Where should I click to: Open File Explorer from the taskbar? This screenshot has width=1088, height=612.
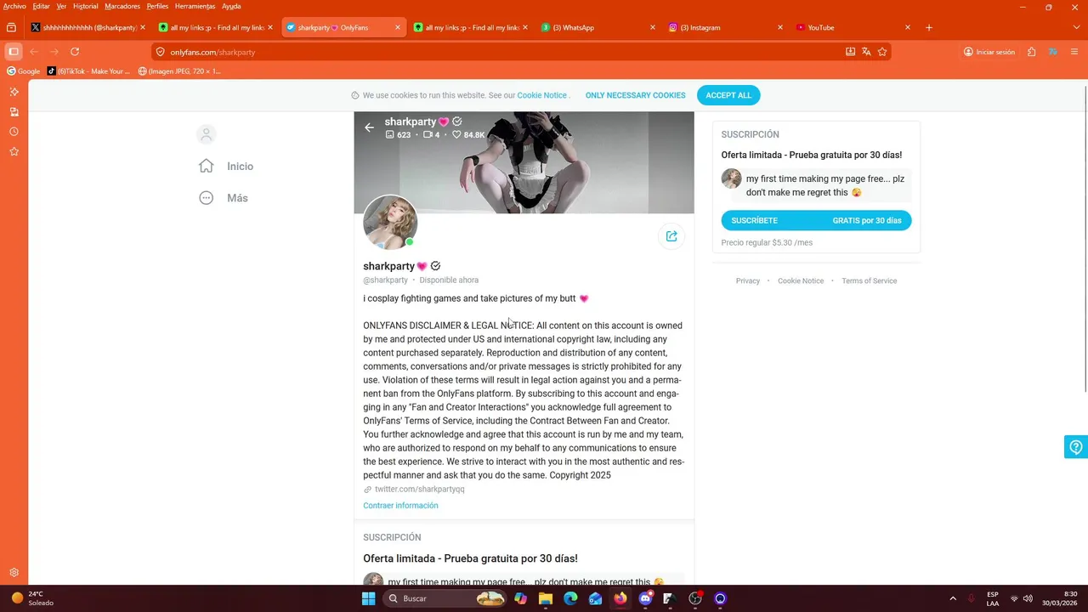click(x=546, y=598)
